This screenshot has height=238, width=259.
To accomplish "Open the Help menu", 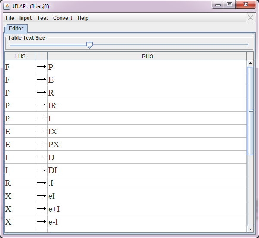I will (x=83, y=18).
